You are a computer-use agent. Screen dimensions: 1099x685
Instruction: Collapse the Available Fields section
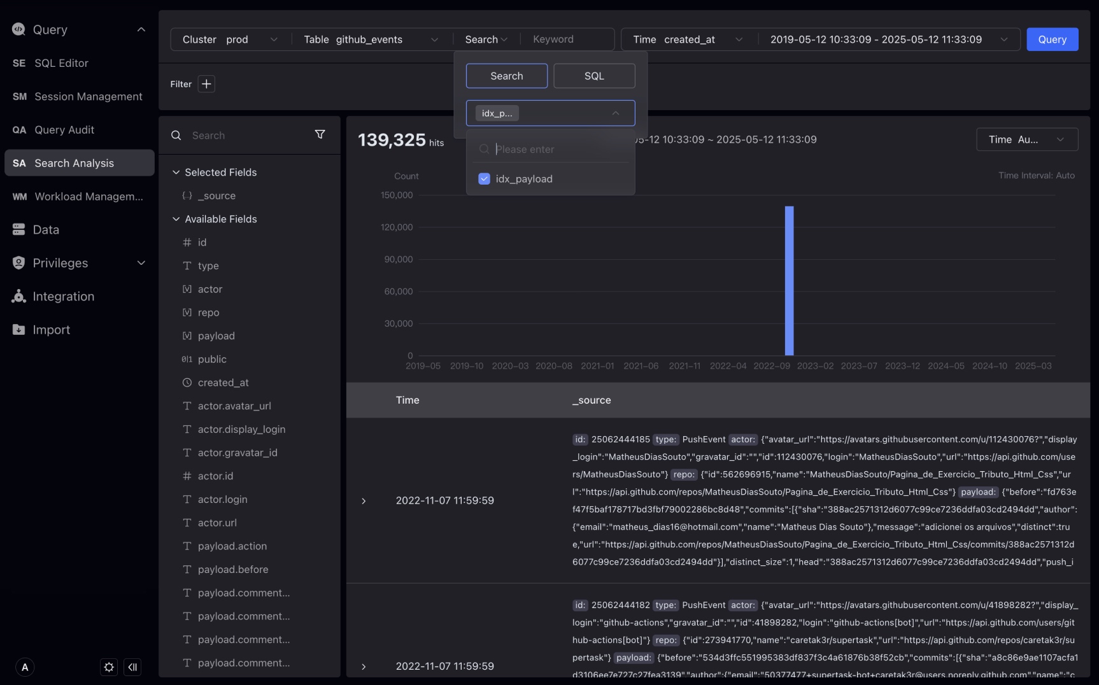coord(176,219)
